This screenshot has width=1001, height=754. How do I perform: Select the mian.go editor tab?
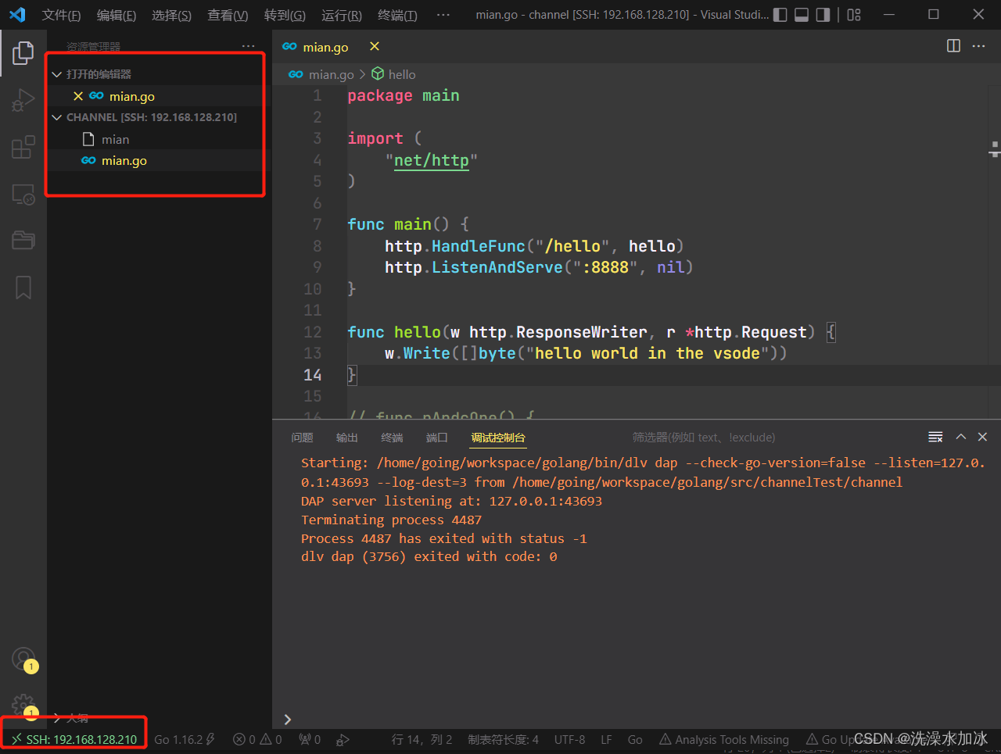(x=325, y=47)
